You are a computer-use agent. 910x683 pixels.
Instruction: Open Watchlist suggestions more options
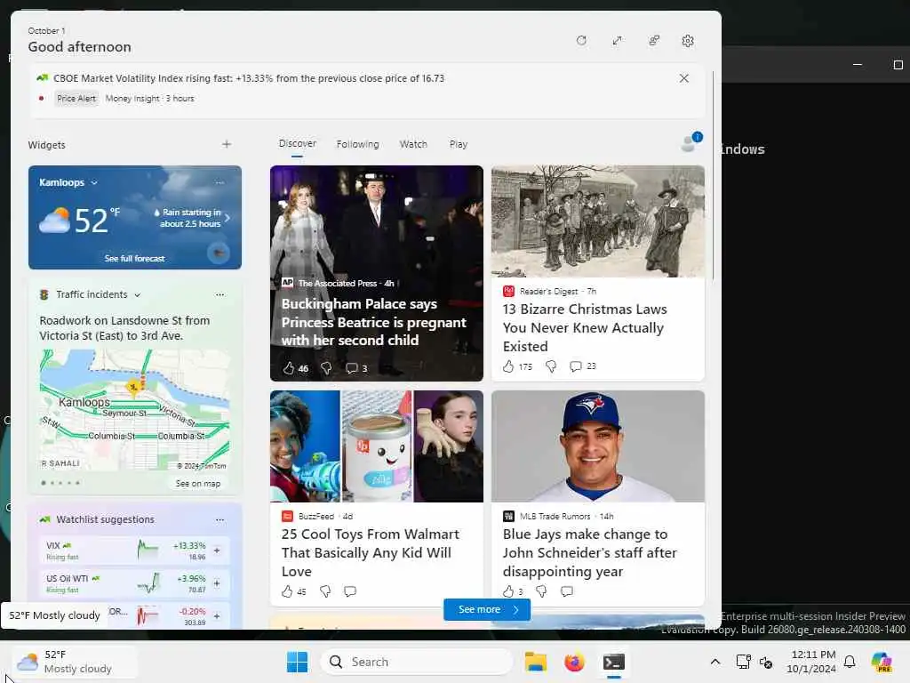[220, 519]
